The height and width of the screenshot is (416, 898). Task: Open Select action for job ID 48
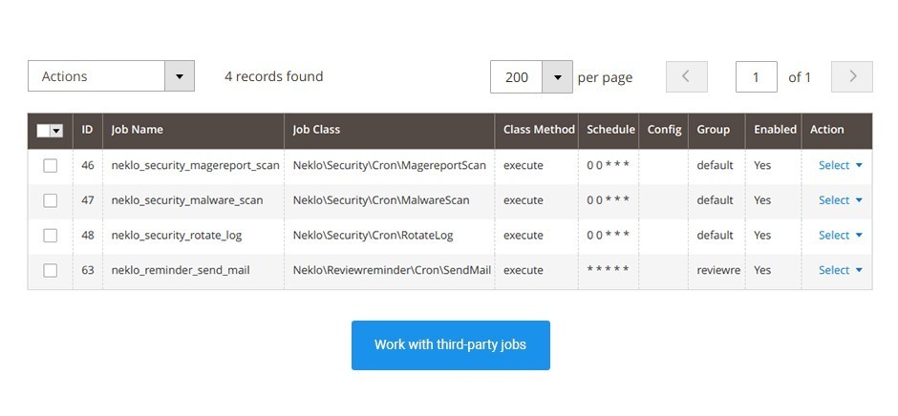coord(840,235)
